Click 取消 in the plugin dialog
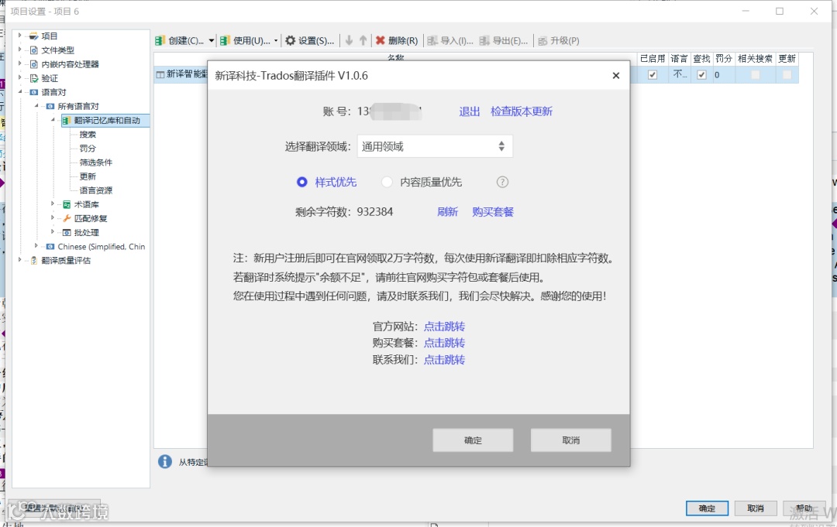 (570, 440)
